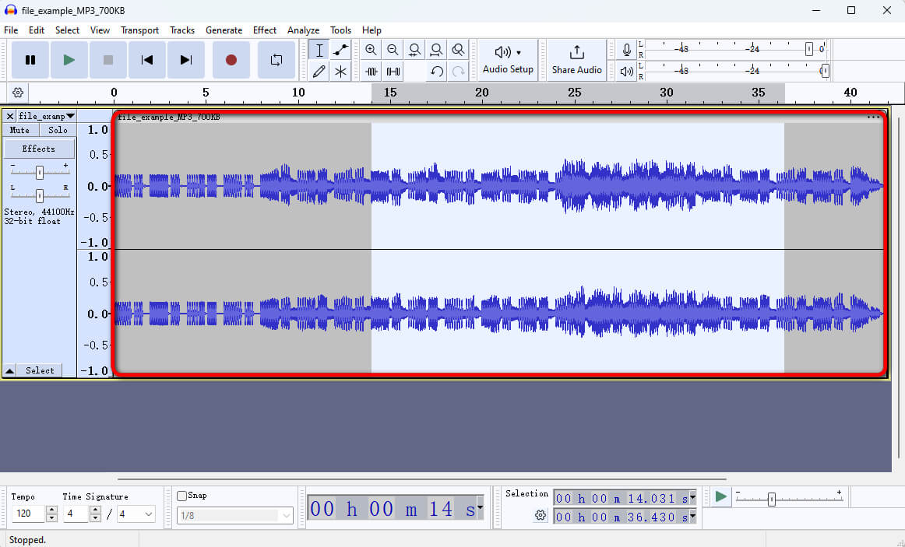Click the Undo arrow

click(436, 72)
